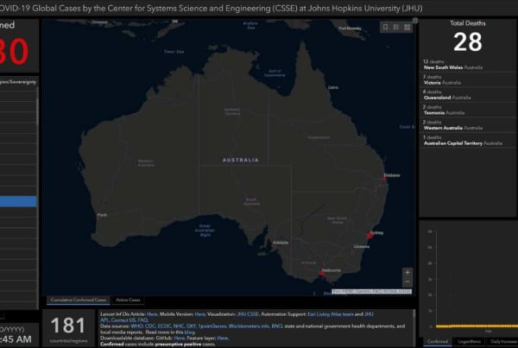Open the BNO data source link

pyautogui.click(x=277, y=326)
